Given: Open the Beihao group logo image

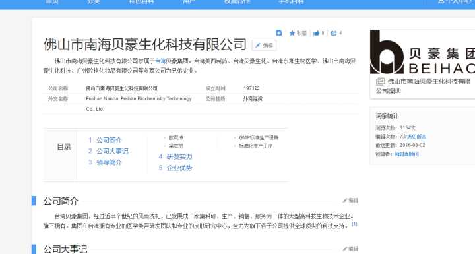Looking at the screenshot, I should coord(422,52).
